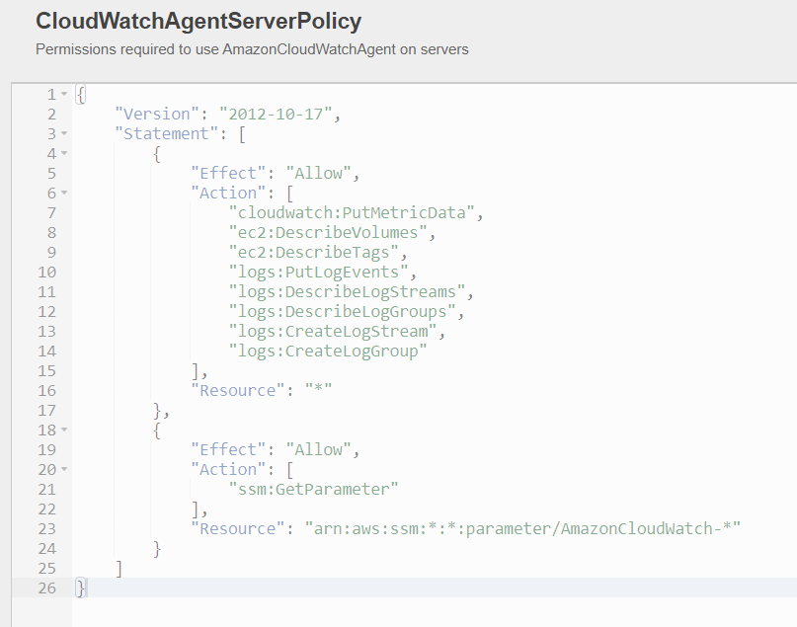Image resolution: width=797 pixels, height=627 pixels.
Task: Click "Effect" key on line 19
Action: click(x=228, y=449)
